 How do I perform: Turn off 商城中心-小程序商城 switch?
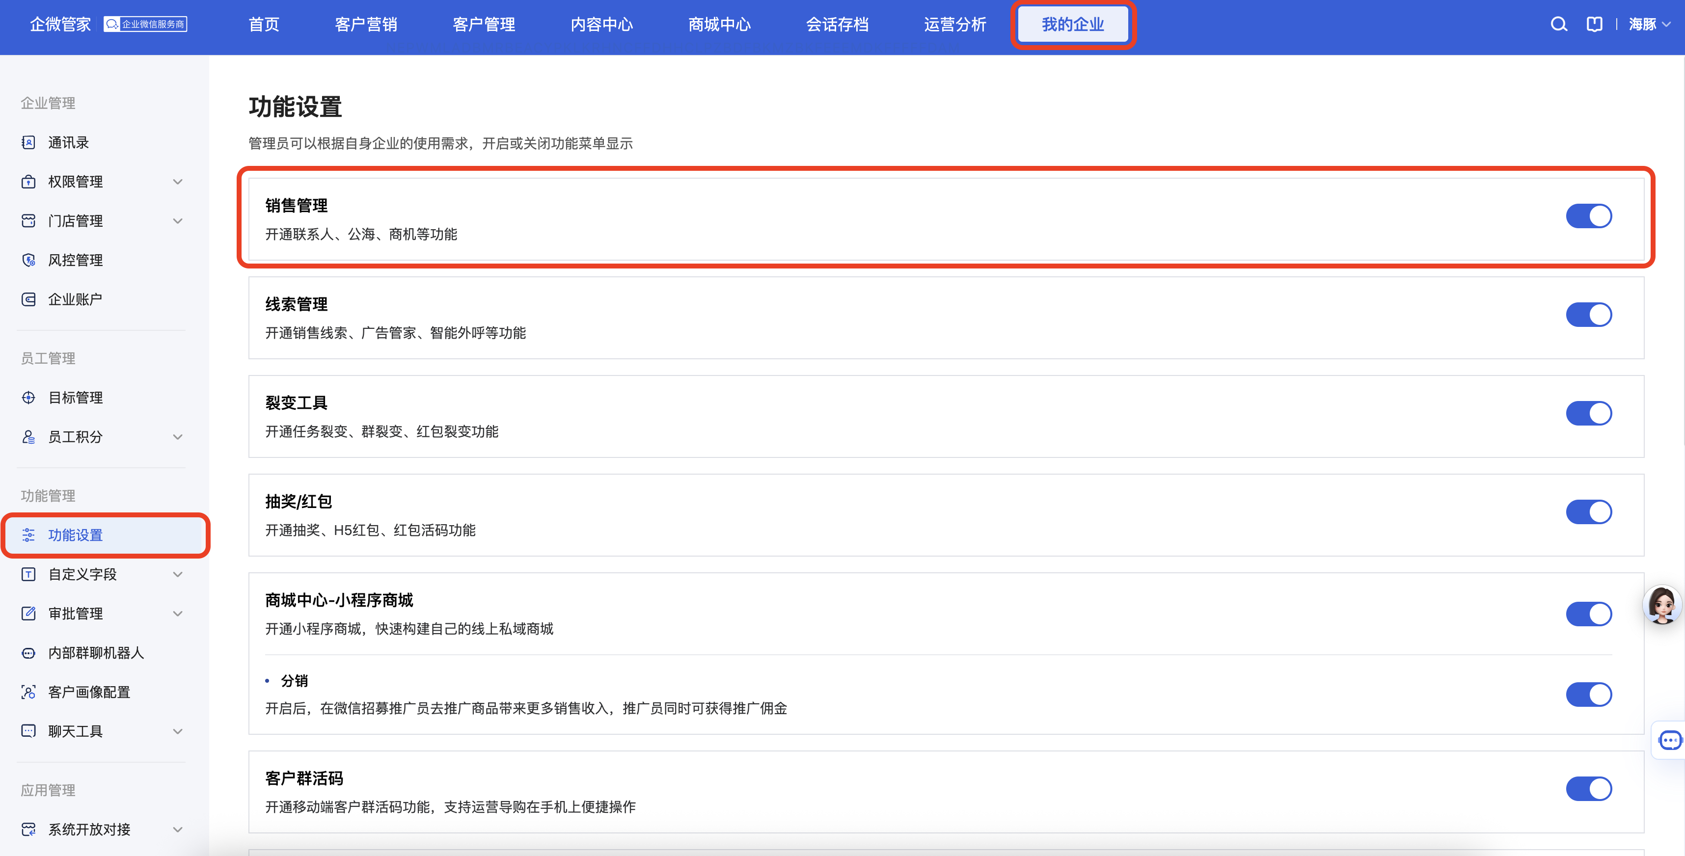point(1589,614)
